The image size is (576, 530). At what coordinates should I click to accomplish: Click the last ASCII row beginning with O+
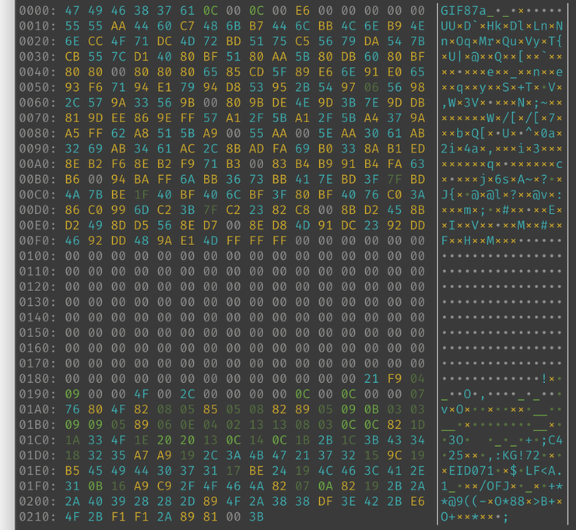click(x=475, y=517)
